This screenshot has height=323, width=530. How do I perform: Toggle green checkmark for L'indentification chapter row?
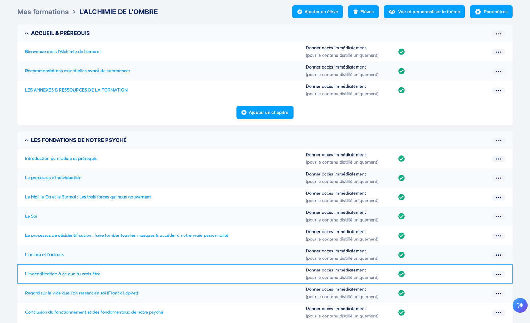pos(401,274)
